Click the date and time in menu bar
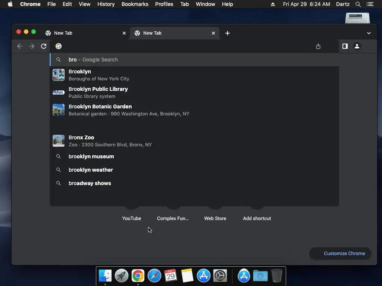The image size is (382, 286). [x=307, y=4]
